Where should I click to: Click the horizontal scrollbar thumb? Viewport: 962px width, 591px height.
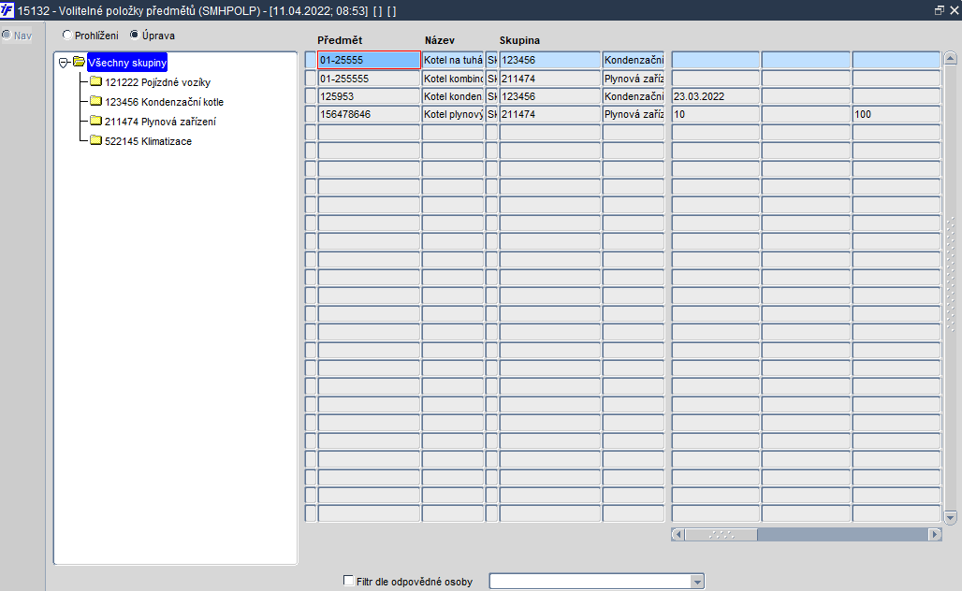click(721, 535)
